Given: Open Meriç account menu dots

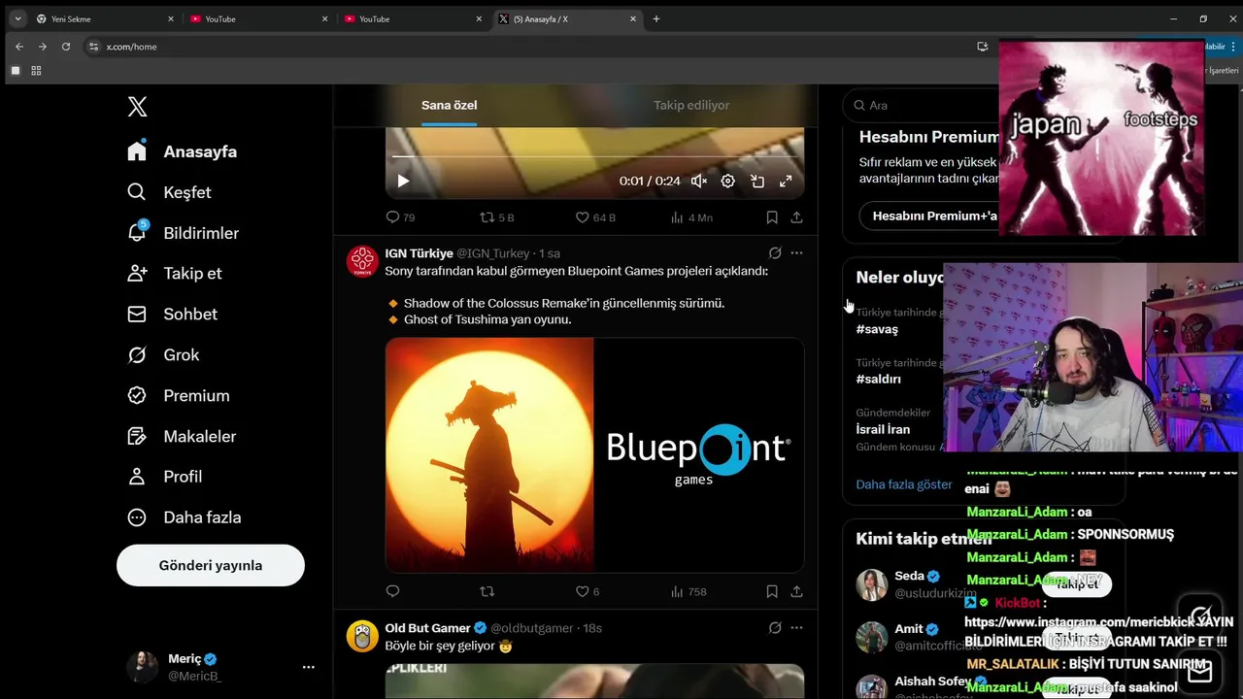Looking at the screenshot, I should [x=308, y=667].
